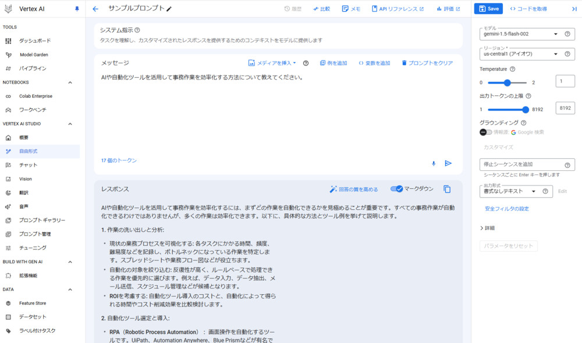The width and height of the screenshot is (582, 343).
Task: Copy the response with the copy icon
Action: click(x=447, y=189)
